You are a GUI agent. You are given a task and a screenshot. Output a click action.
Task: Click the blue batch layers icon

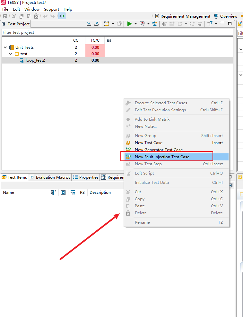tap(155, 24)
